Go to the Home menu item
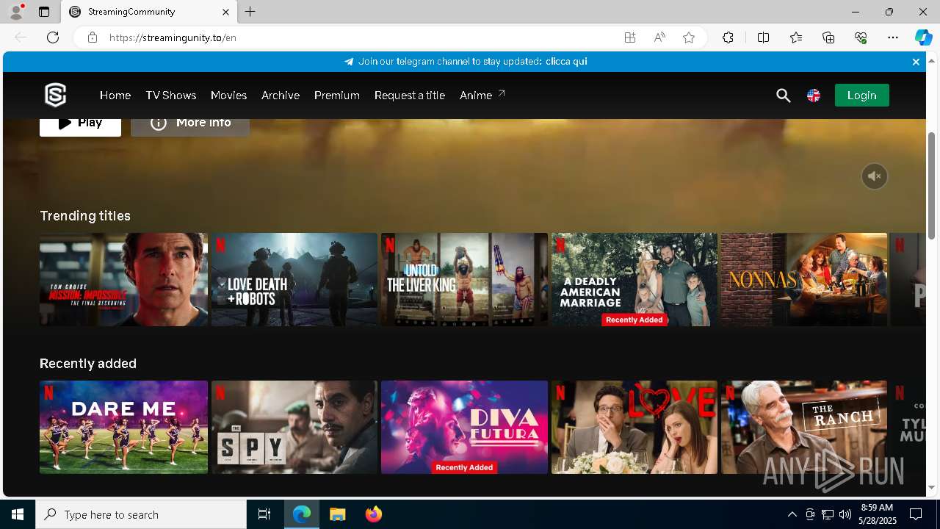The height and width of the screenshot is (529, 940). pyautogui.click(x=115, y=96)
